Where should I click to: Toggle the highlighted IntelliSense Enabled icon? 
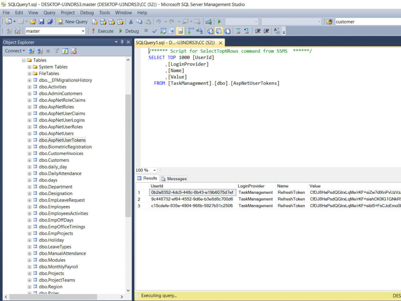[x=180, y=31]
